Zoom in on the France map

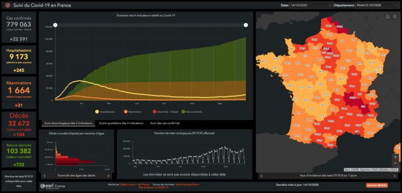(x=395, y=156)
